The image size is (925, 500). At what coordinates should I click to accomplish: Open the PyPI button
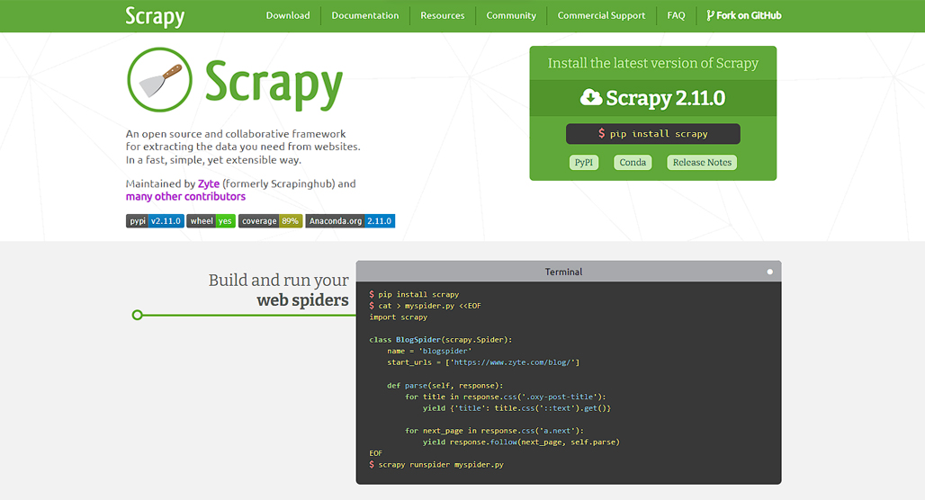click(x=583, y=162)
